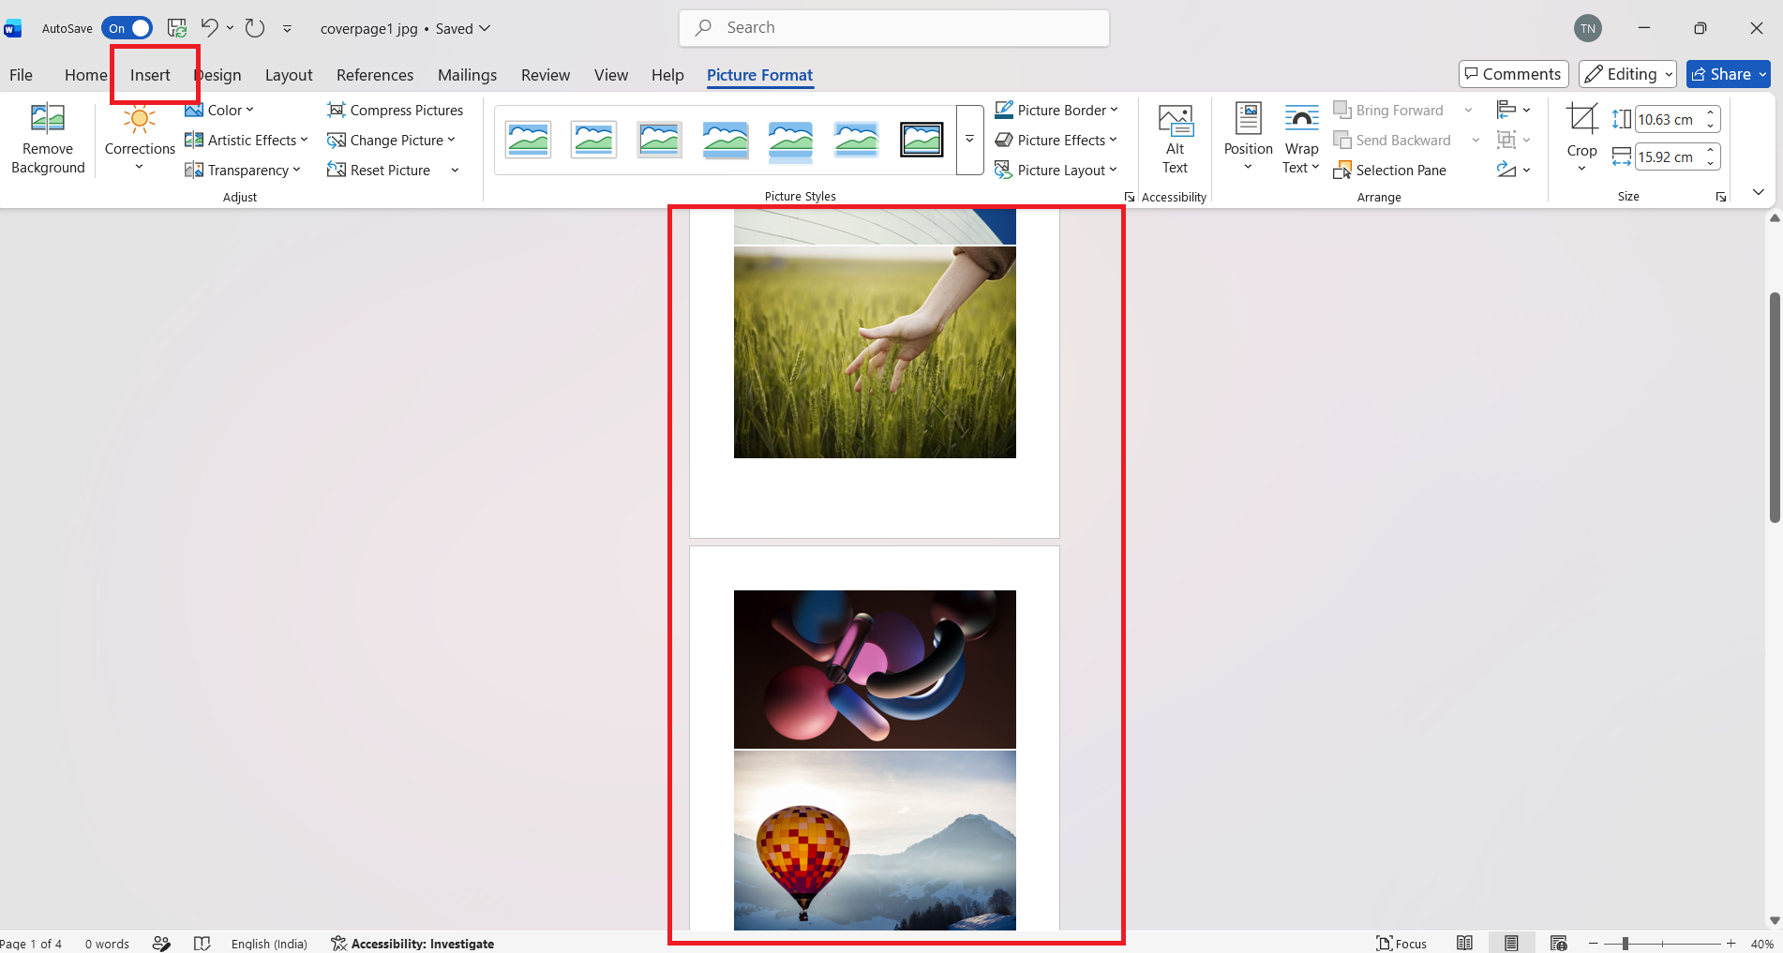This screenshot has height=953, width=1783.
Task: Open the Align objects menu
Action: click(1513, 110)
